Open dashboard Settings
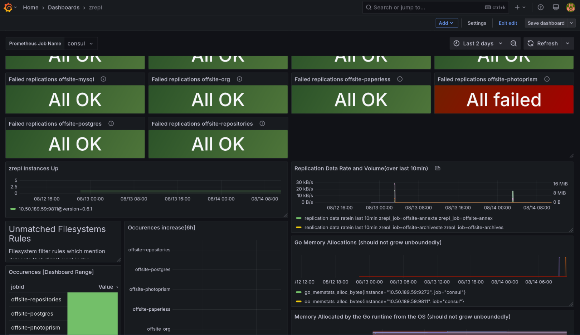580x335 pixels. [477, 23]
